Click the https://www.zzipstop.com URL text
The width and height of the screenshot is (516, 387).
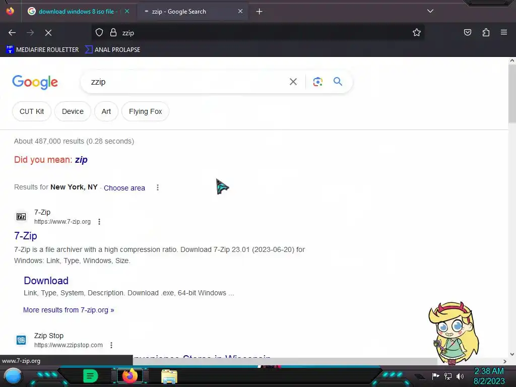click(69, 345)
